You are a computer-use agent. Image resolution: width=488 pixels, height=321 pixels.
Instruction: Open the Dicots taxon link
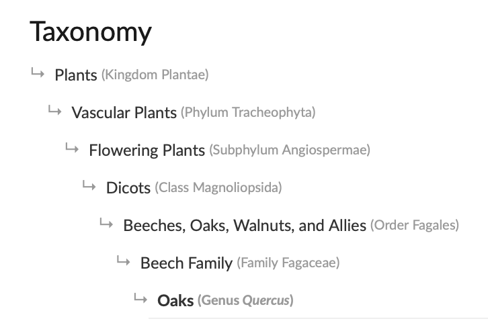pos(128,188)
